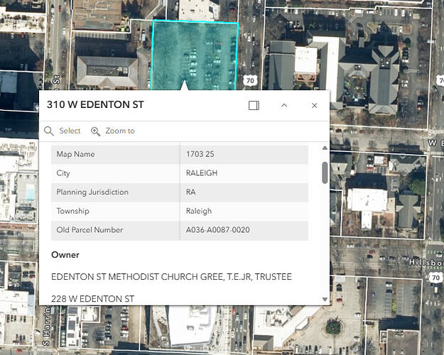
Task: Click the Planning Jurisdiction field label
Action: (x=92, y=192)
